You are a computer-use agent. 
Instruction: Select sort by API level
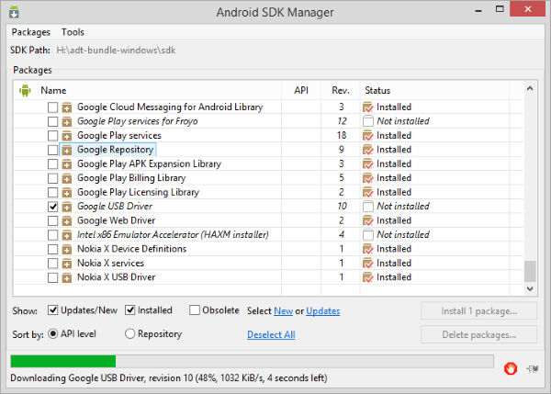[x=52, y=333]
